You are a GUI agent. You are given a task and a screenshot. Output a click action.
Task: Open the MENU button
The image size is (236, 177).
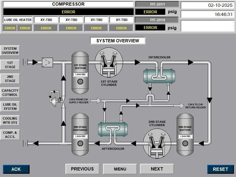tap(120, 169)
